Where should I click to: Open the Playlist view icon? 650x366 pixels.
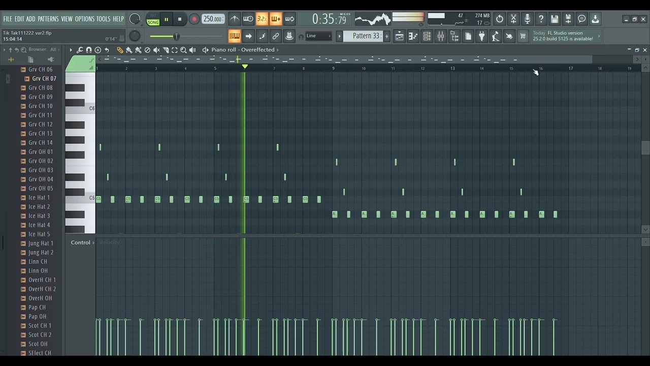coord(400,36)
